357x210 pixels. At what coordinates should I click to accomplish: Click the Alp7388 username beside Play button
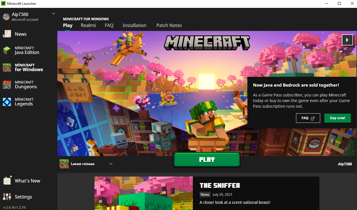[x=345, y=164]
